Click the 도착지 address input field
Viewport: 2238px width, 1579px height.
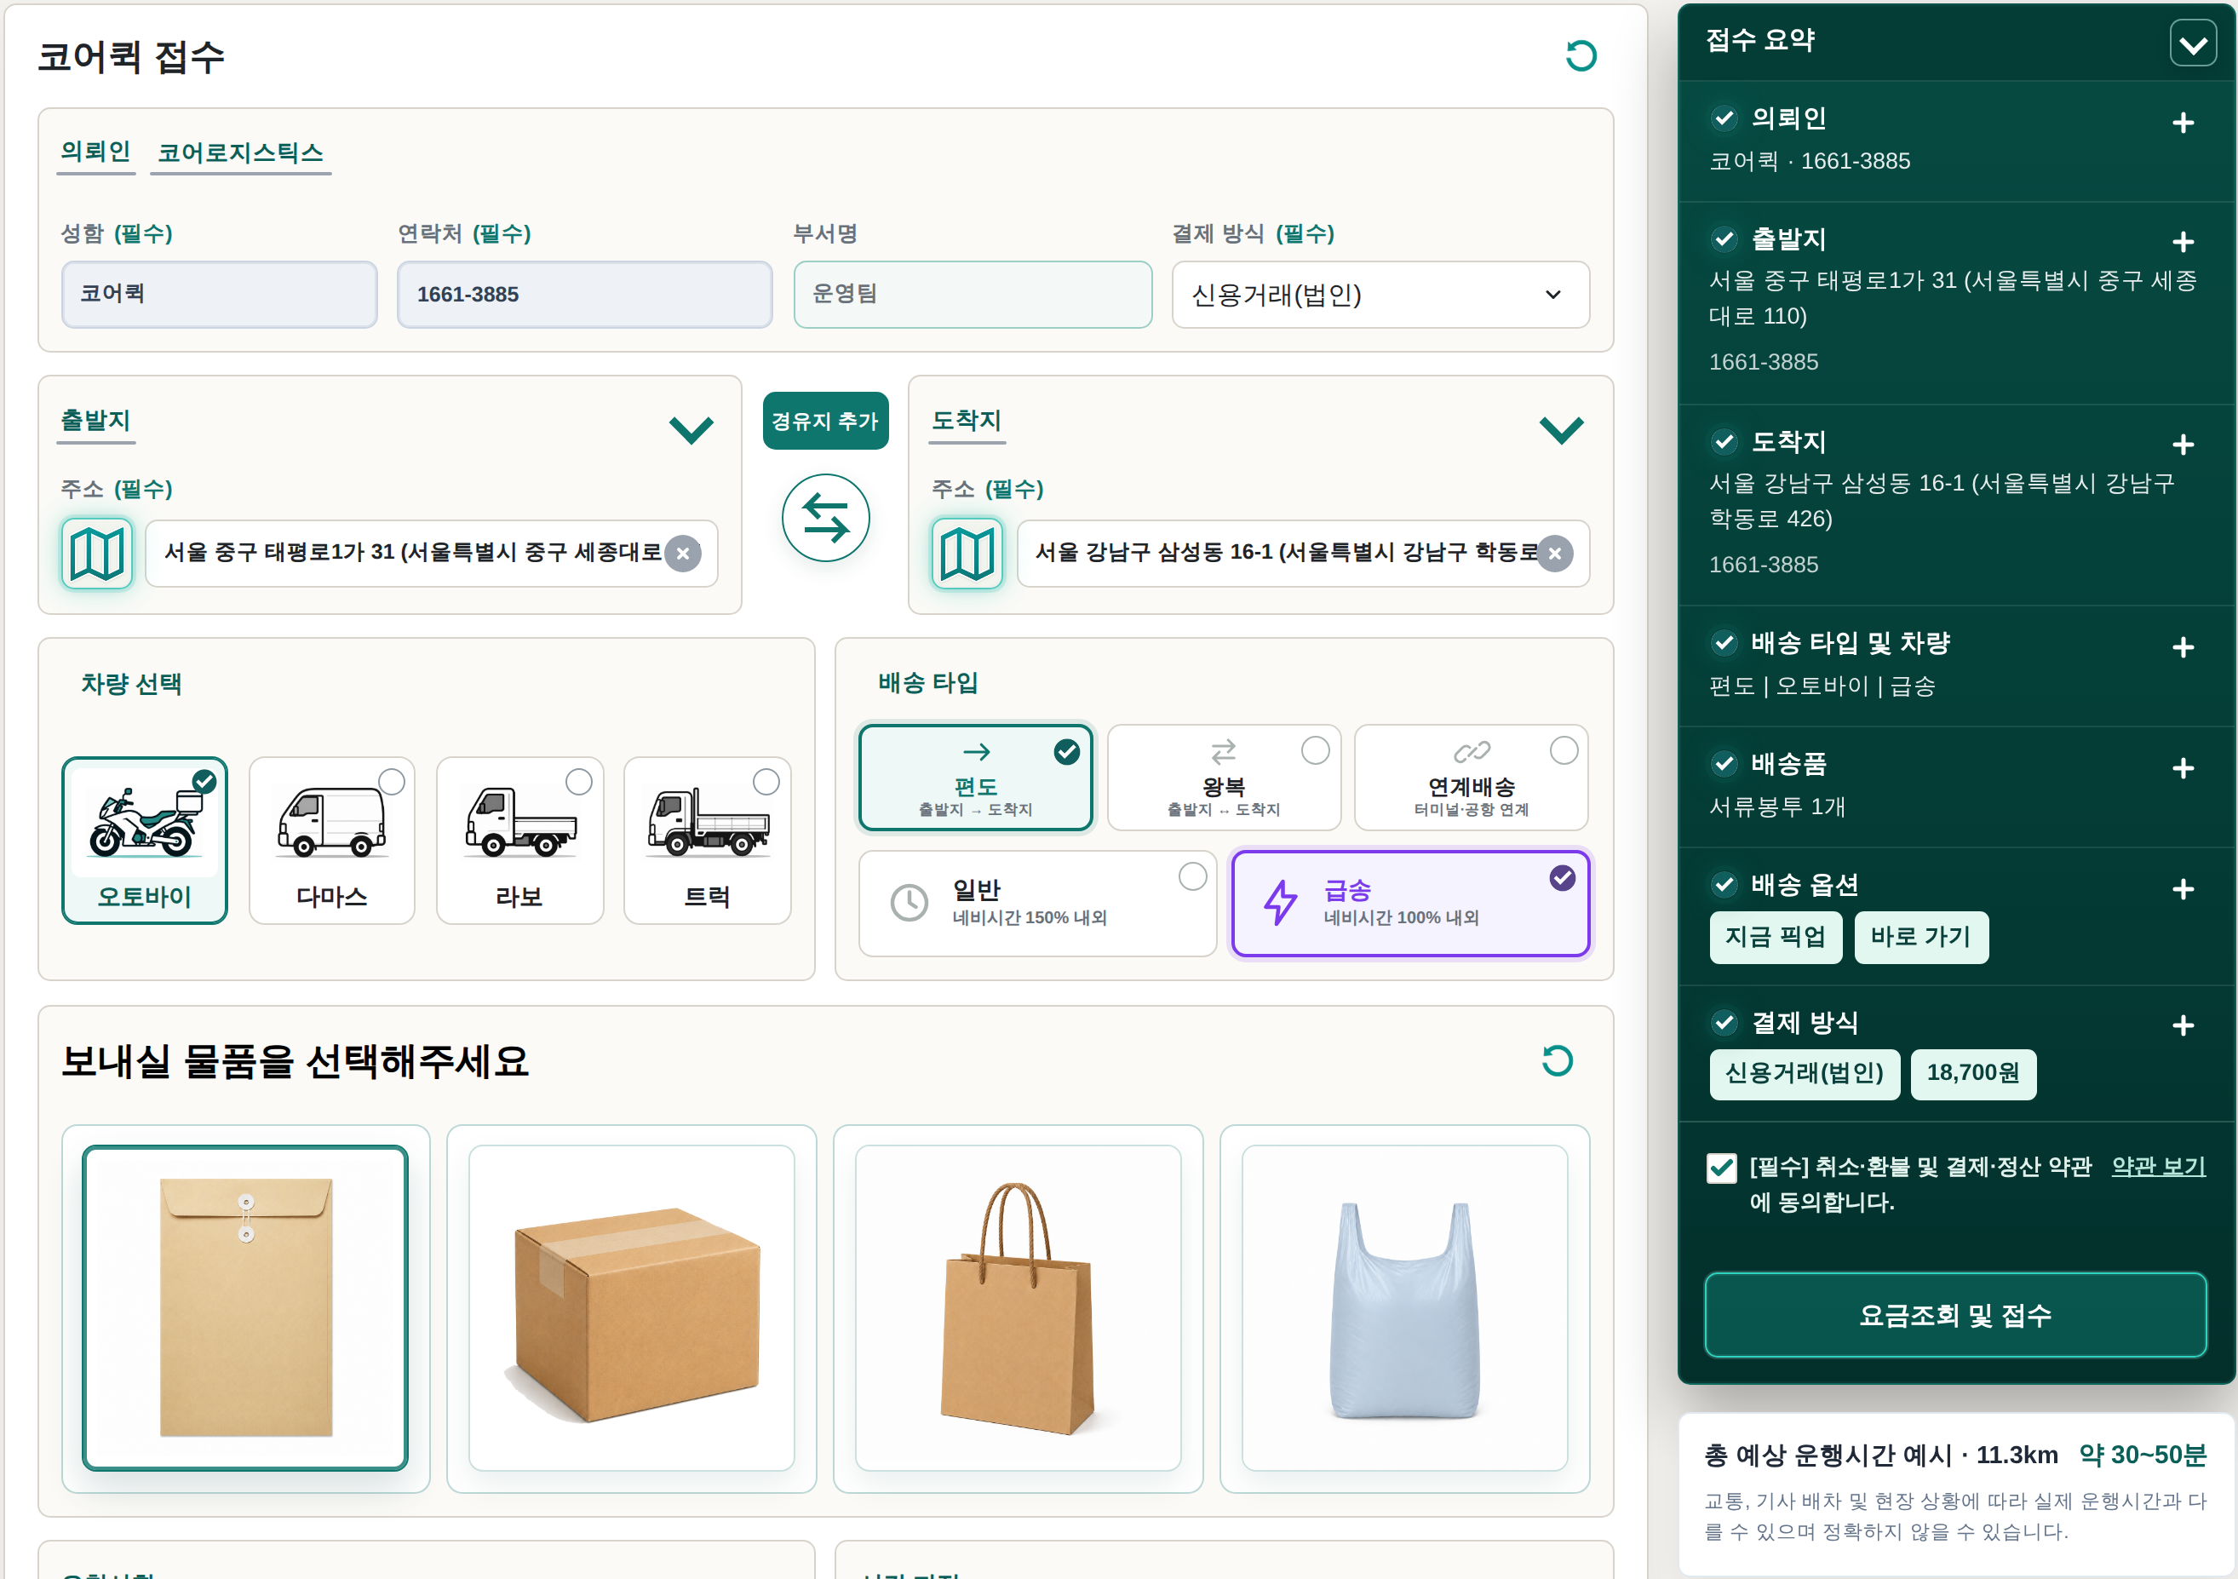[x=1303, y=554]
